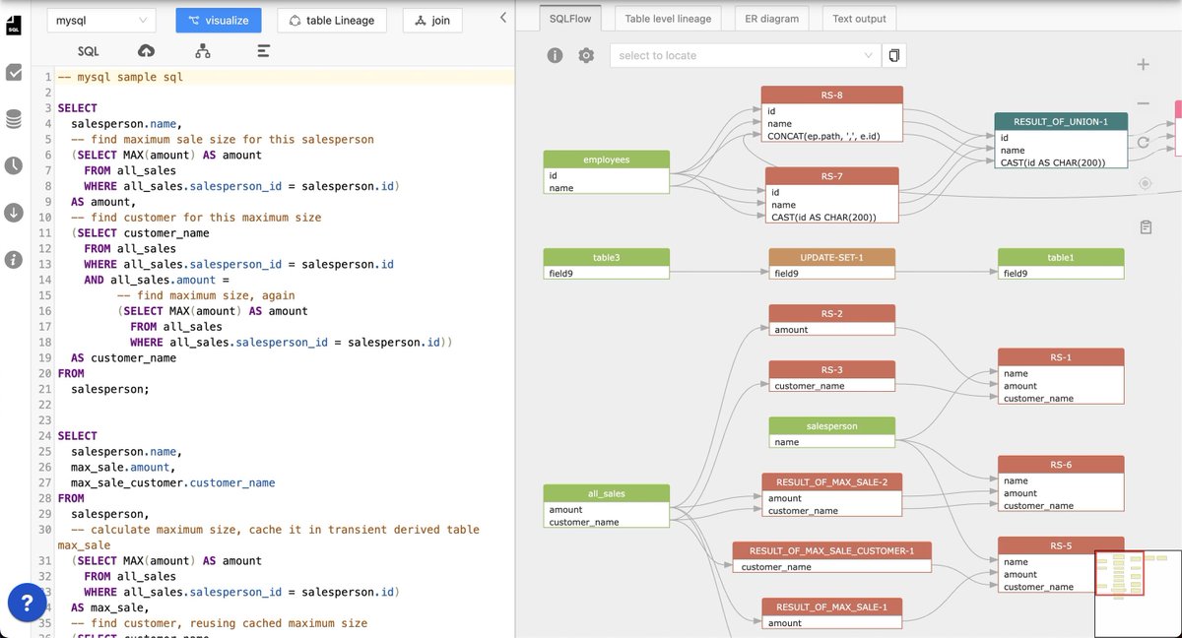Select the RS-8 node header
1182x638 pixels.
coord(832,96)
